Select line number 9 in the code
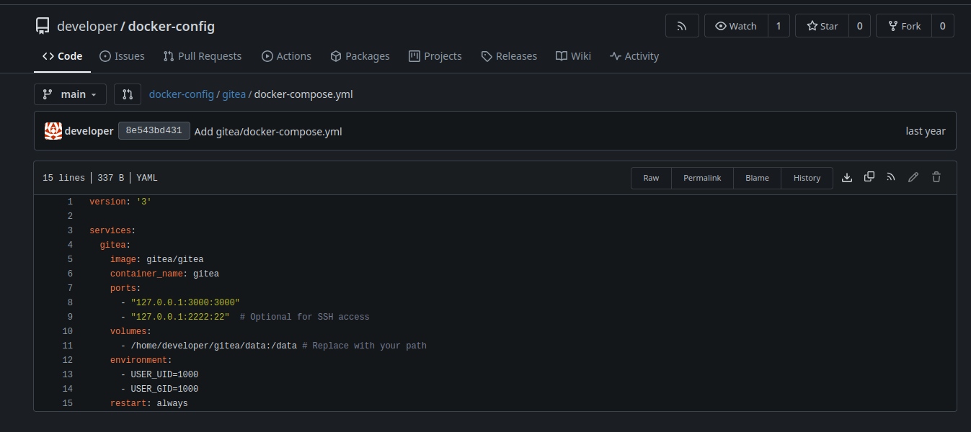 pos(69,317)
